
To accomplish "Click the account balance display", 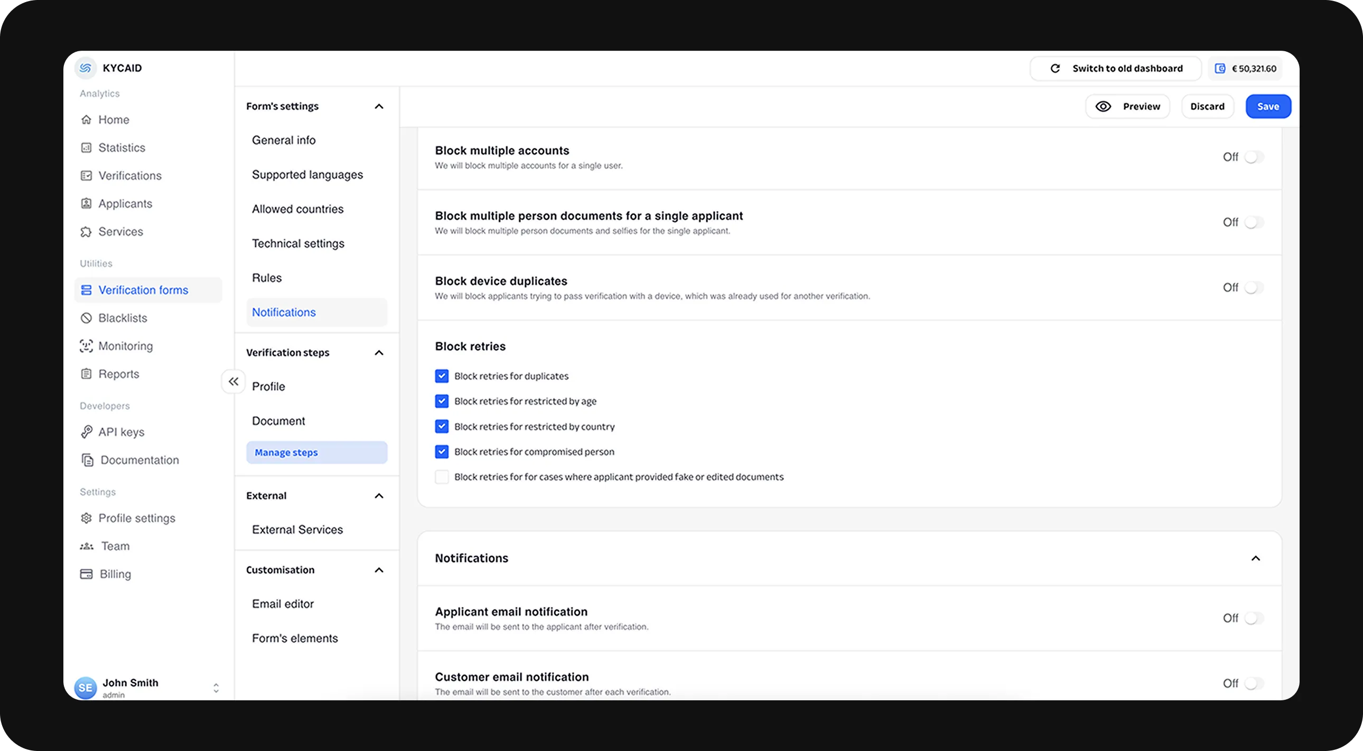I will click(x=1247, y=68).
